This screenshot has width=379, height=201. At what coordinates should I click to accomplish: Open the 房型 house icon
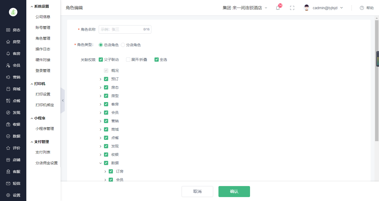(x=8, y=42)
